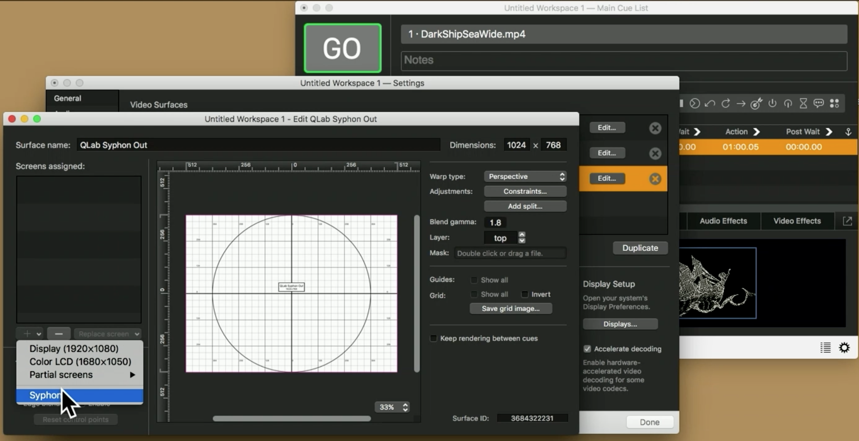This screenshot has width=859, height=441.
Task: Open the Warp type Perspective dropdown
Action: click(525, 176)
